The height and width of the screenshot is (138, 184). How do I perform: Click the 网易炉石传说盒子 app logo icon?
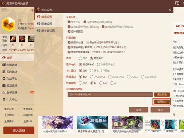(x=3, y=3)
